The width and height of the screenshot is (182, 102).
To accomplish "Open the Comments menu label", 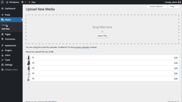I will pyautogui.click(x=10, y=39).
